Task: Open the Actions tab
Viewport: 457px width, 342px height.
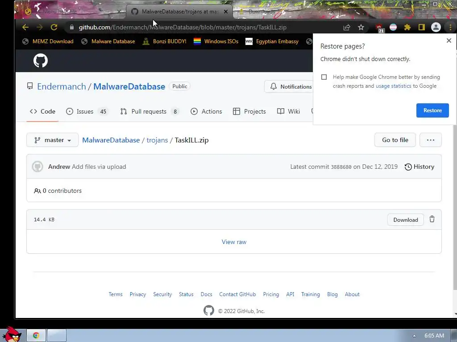Action: (x=206, y=111)
